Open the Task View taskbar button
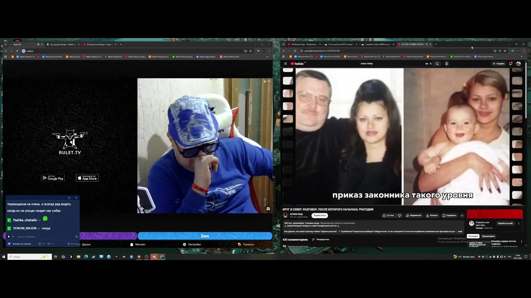 point(55,257)
